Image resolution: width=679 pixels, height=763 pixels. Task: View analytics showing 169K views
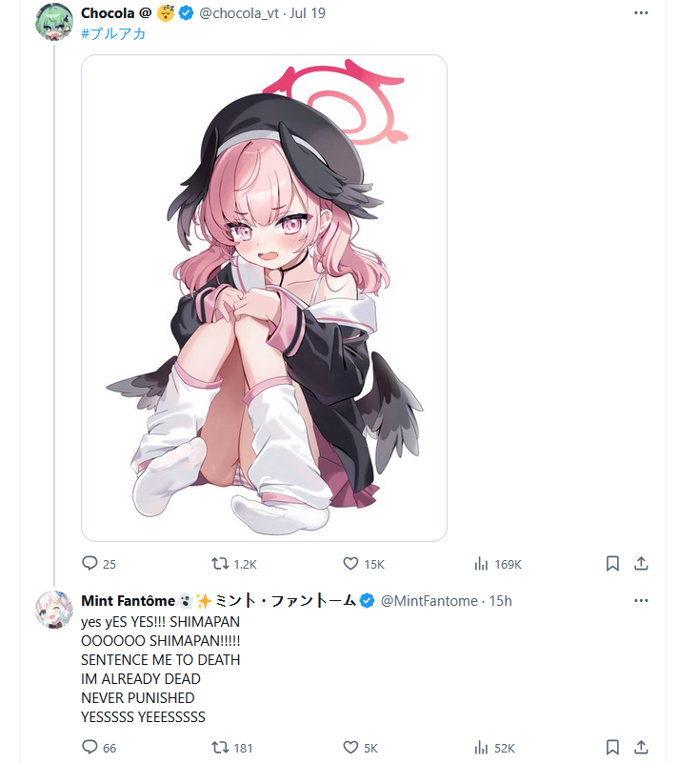pos(481,564)
